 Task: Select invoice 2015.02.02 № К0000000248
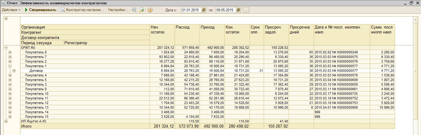(x=342, y=52)
